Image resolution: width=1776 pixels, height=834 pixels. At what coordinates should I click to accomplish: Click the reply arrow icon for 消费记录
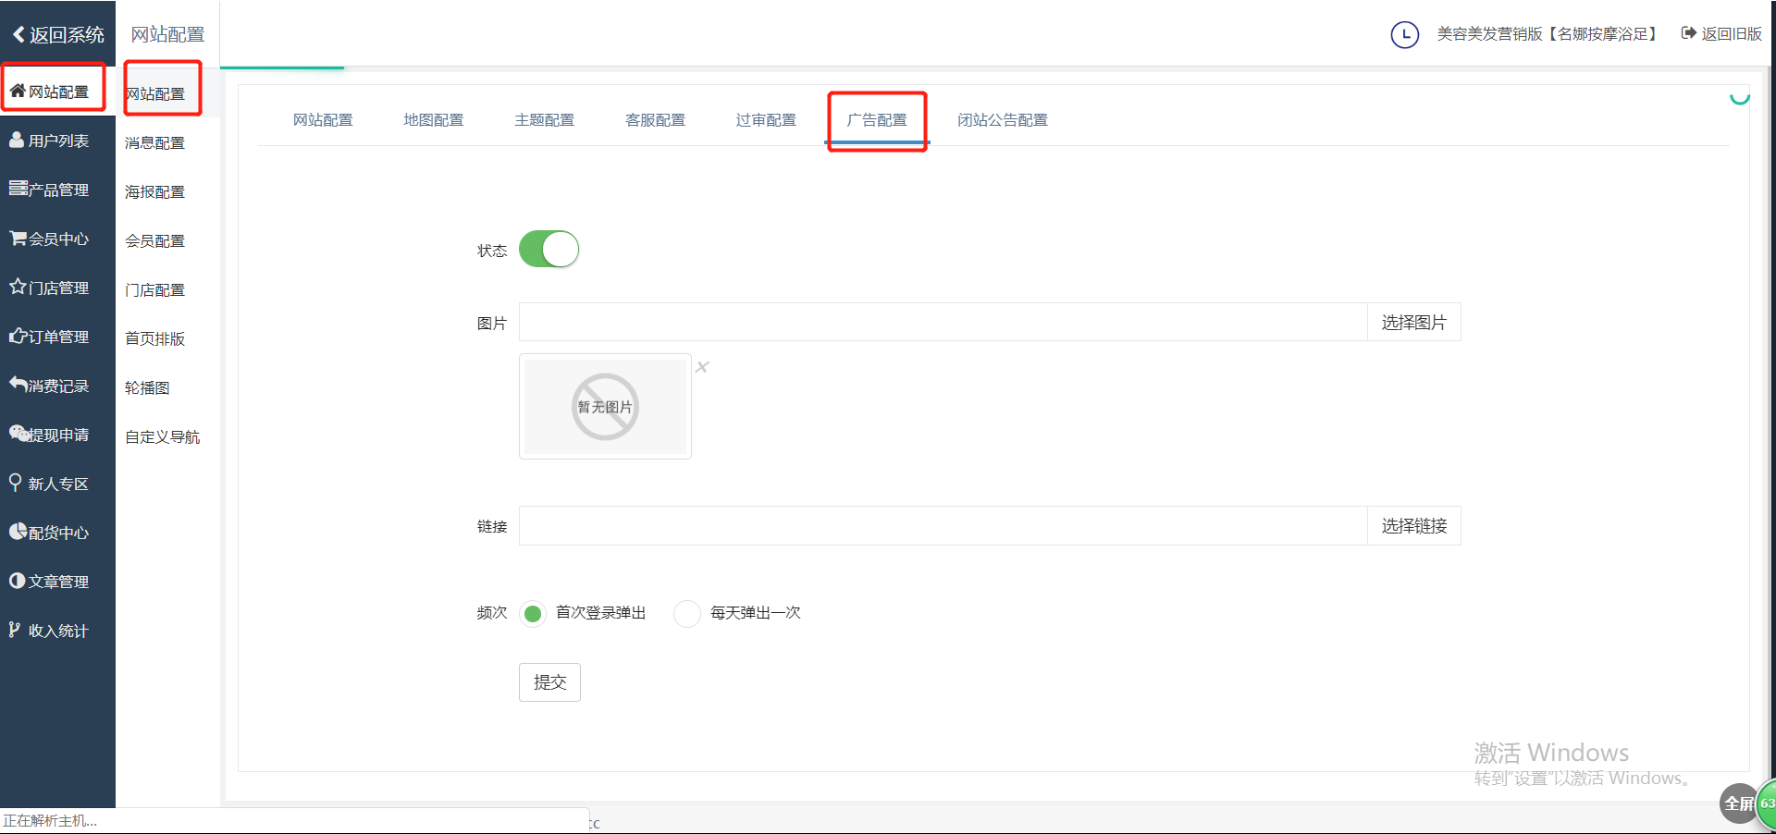[x=18, y=384]
